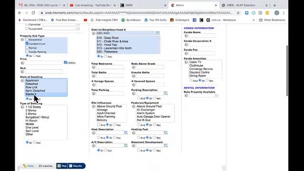Switch to the Live streaming YouTube tab
This screenshot has width=304, height=171.
point(93,5)
